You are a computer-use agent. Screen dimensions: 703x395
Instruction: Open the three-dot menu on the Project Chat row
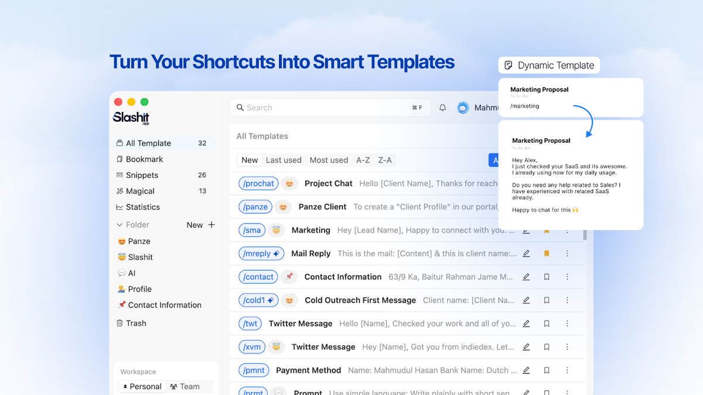[x=567, y=183]
